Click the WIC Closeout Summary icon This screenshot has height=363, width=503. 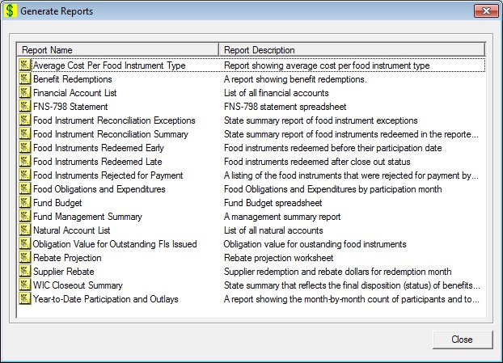25,285
